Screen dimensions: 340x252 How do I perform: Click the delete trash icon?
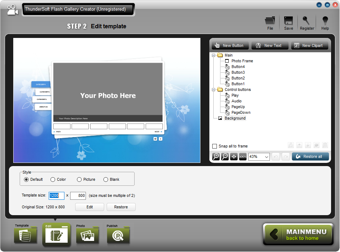325,145
